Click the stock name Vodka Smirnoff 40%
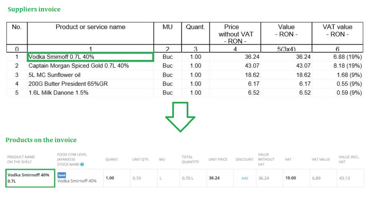This screenshot has width=371, height=209. click(77, 181)
